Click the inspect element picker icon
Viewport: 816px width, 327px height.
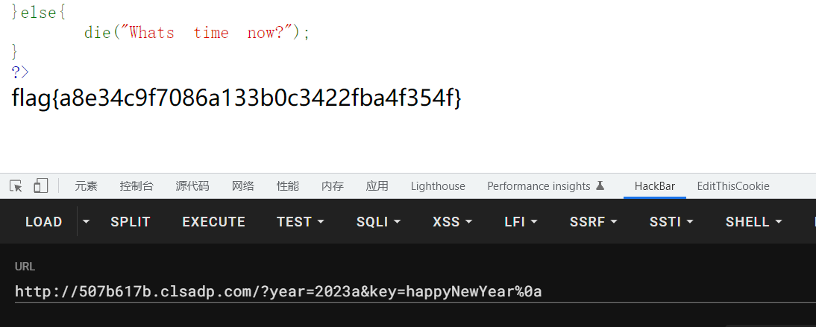coord(16,186)
